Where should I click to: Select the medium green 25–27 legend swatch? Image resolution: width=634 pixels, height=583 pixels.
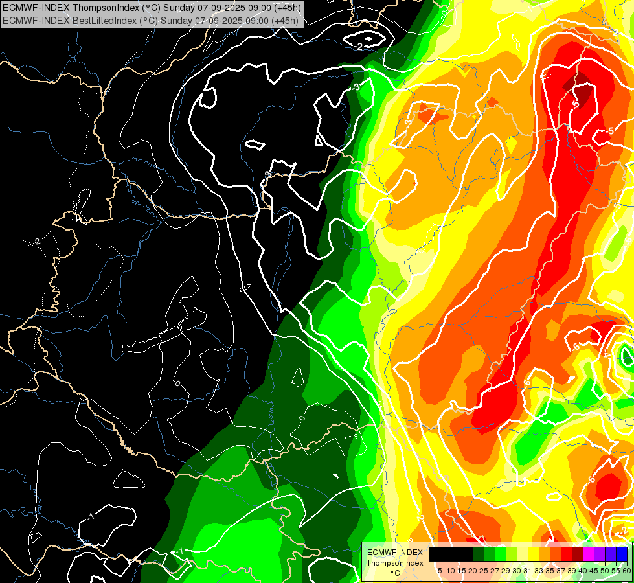pos(490,554)
